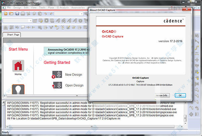Click the light bulb icon below Home

pyautogui.click(x=18, y=89)
